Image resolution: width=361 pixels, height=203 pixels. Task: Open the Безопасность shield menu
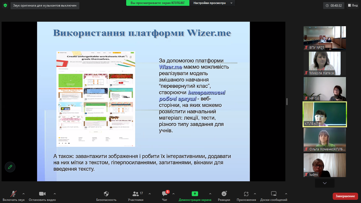tap(106, 196)
